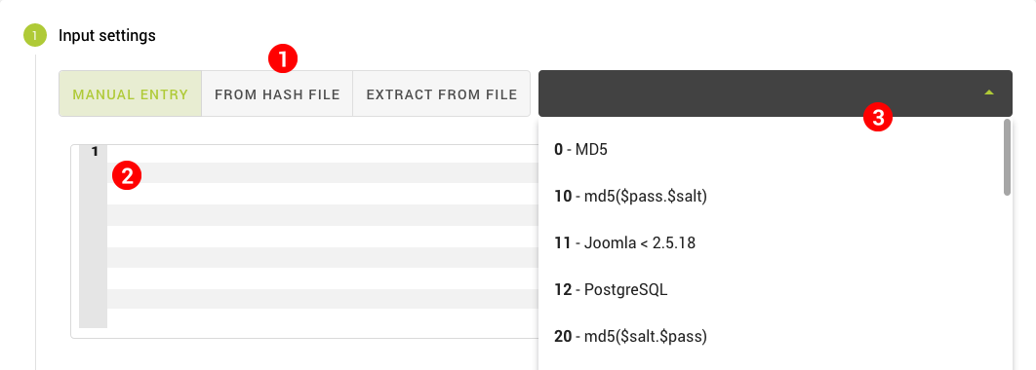
Task: Select the Manual Entry input mode
Action: point(130,93)
